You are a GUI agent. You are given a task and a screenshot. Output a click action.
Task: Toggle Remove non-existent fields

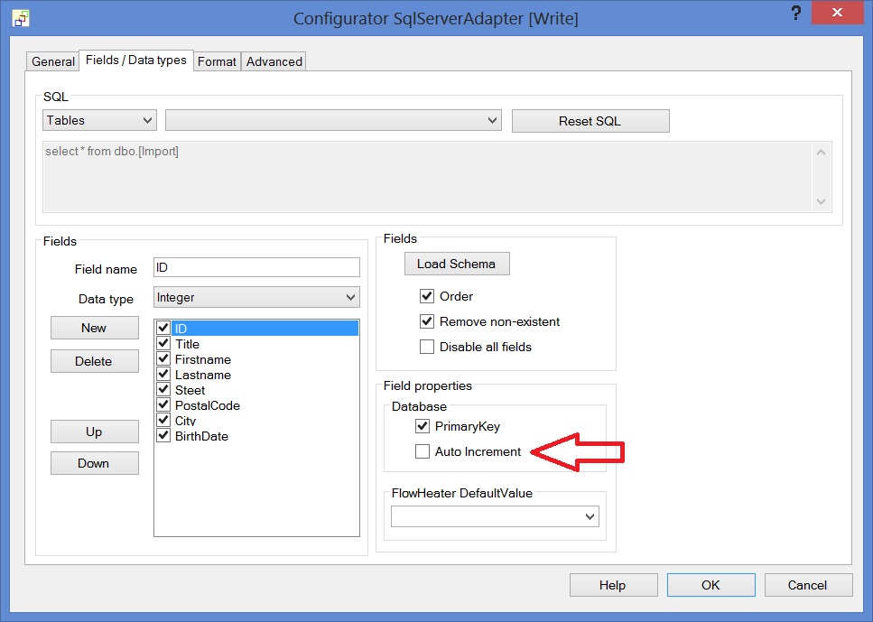tap(425, 321)
